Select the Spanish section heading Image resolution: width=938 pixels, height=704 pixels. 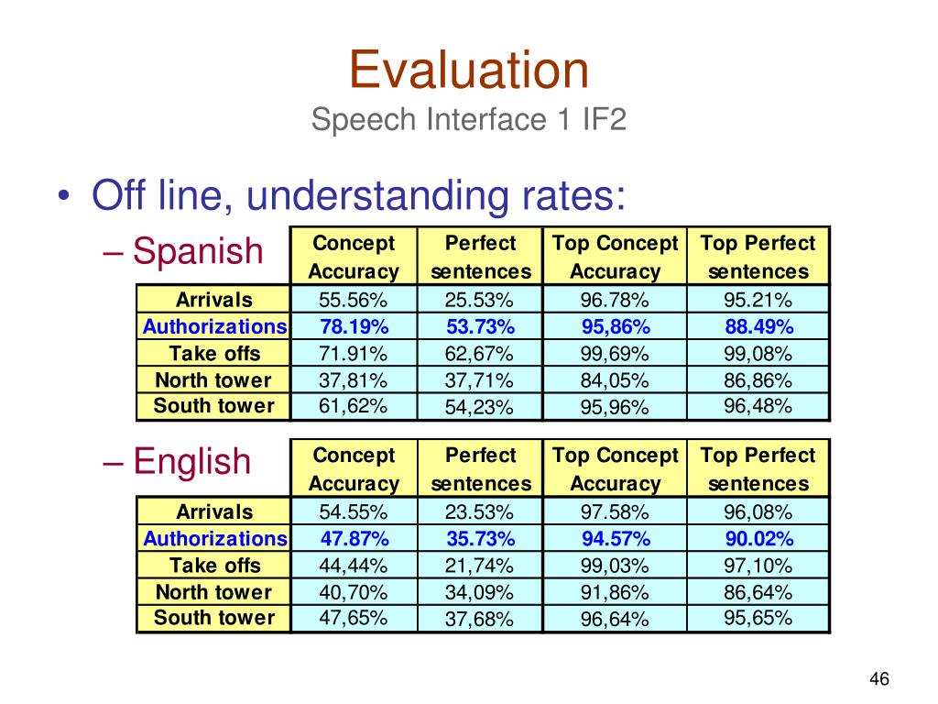(198, 250)
